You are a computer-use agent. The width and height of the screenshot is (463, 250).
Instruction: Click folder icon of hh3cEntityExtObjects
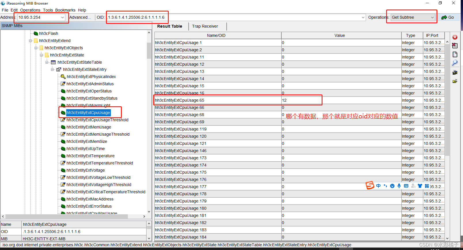coord(41,48)
